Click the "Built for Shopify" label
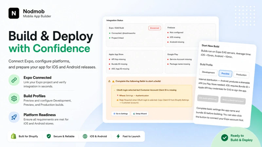 28,136
